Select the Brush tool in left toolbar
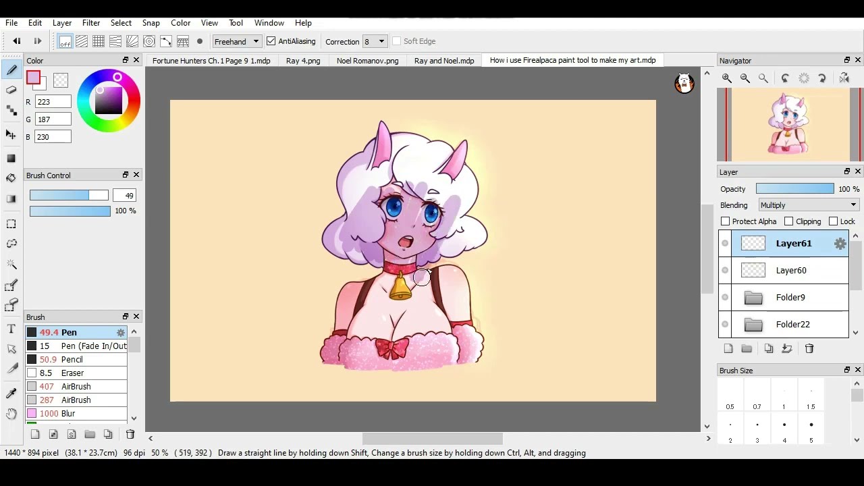 click(x=11, y=70)
